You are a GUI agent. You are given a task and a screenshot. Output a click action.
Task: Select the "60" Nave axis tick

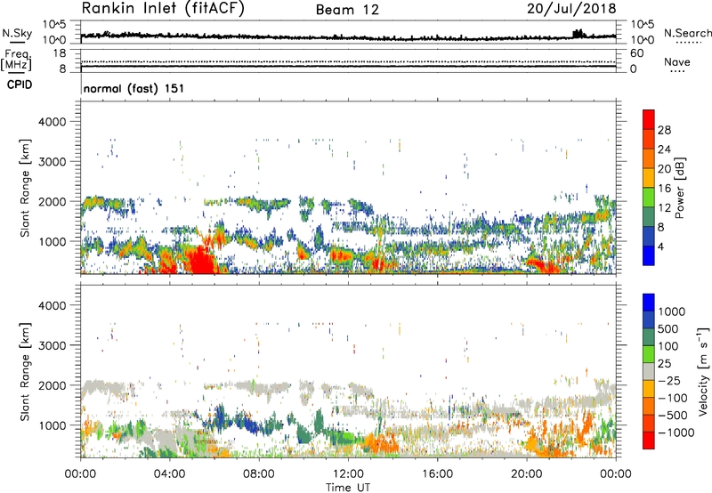(637, 53)
